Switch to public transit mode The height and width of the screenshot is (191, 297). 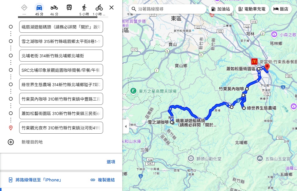click(x=69, y=8)
